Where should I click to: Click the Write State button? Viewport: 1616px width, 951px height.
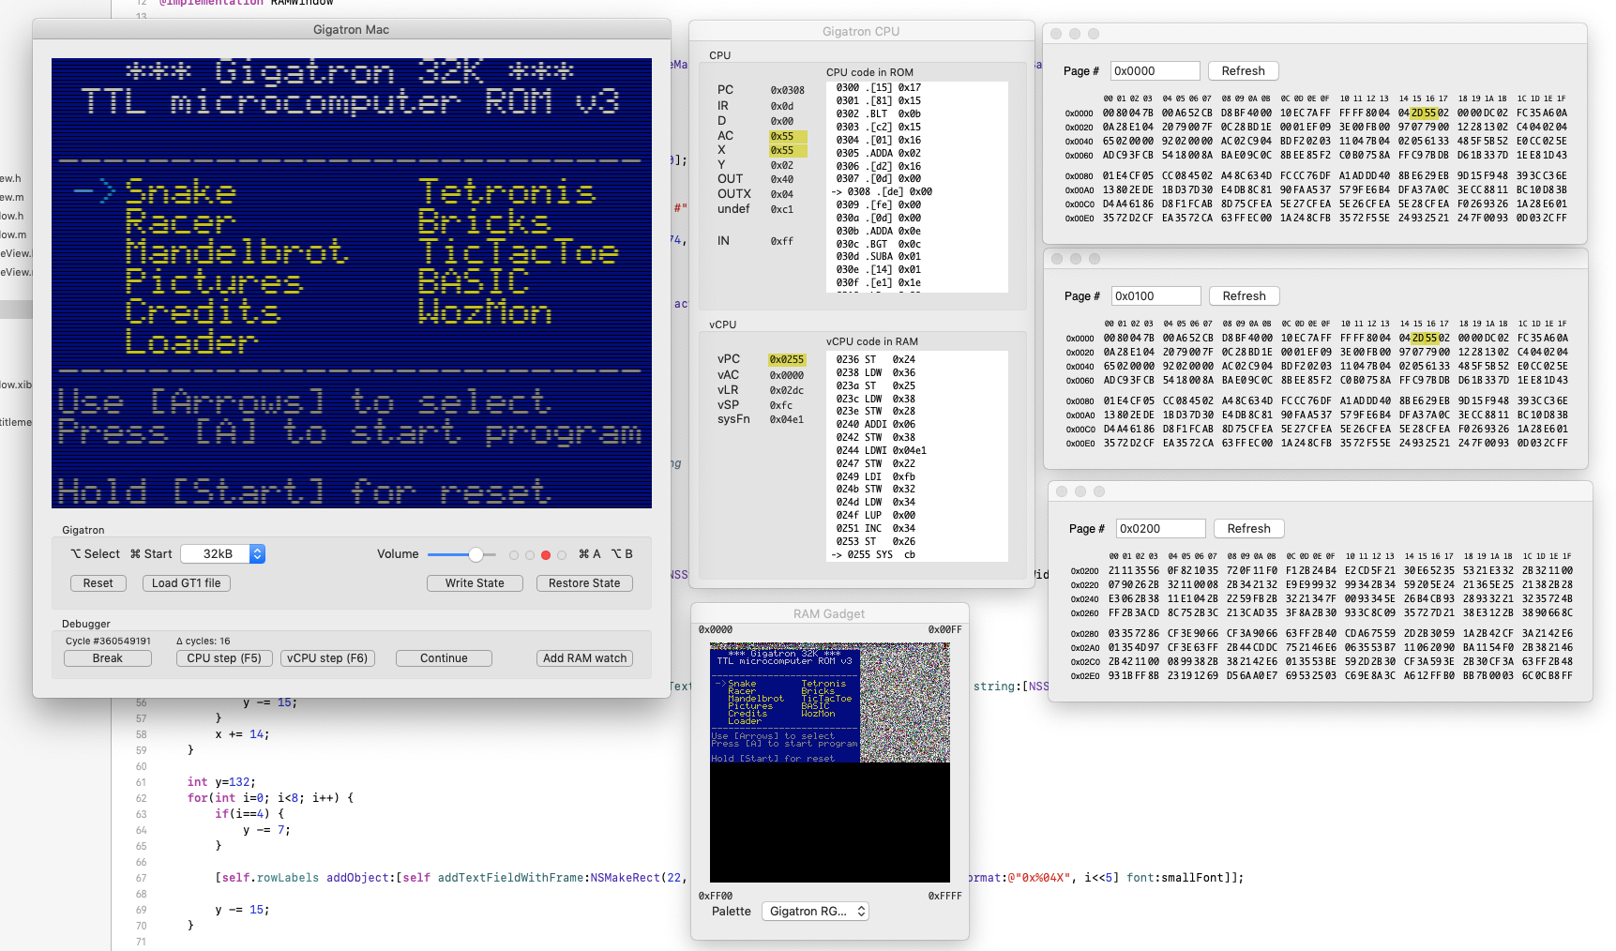tap(475, 583)
